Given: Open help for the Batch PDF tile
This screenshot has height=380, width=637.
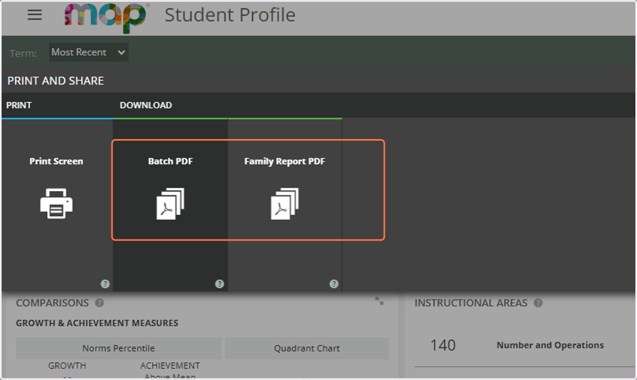Looking at the screenshot, I should [x=219, y=284].
